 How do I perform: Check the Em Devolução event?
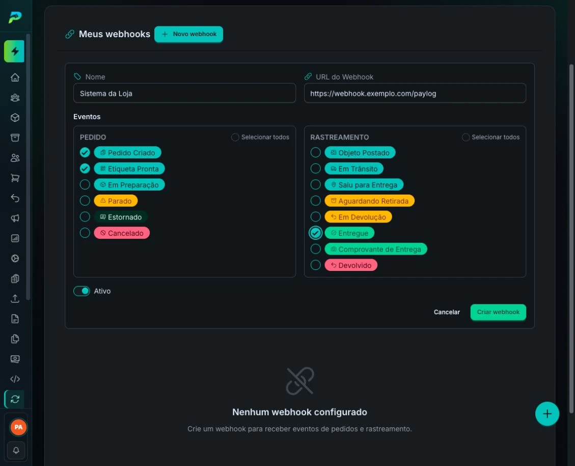click(x=315, y=217)
